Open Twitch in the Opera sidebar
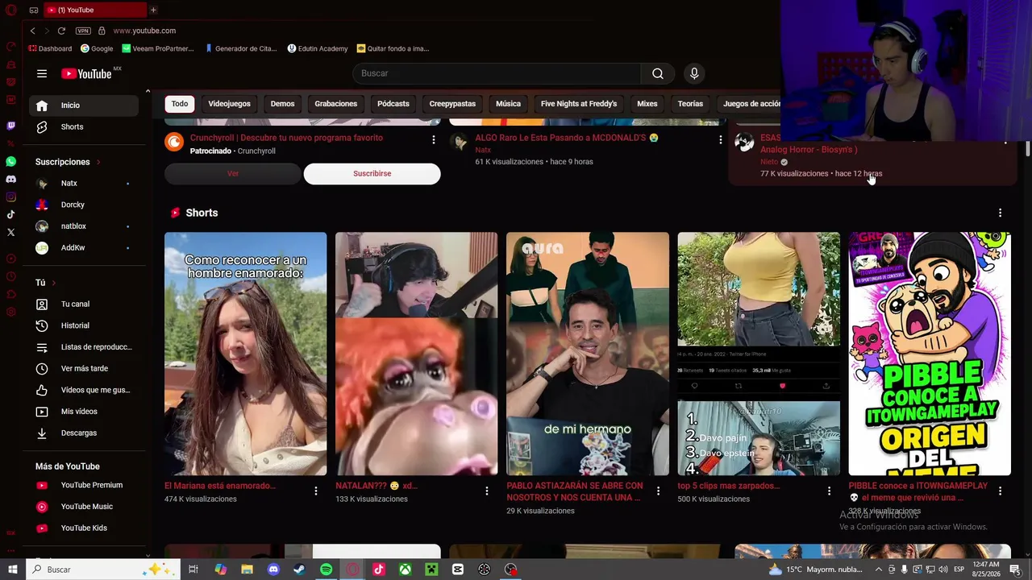 pos(10,126)
